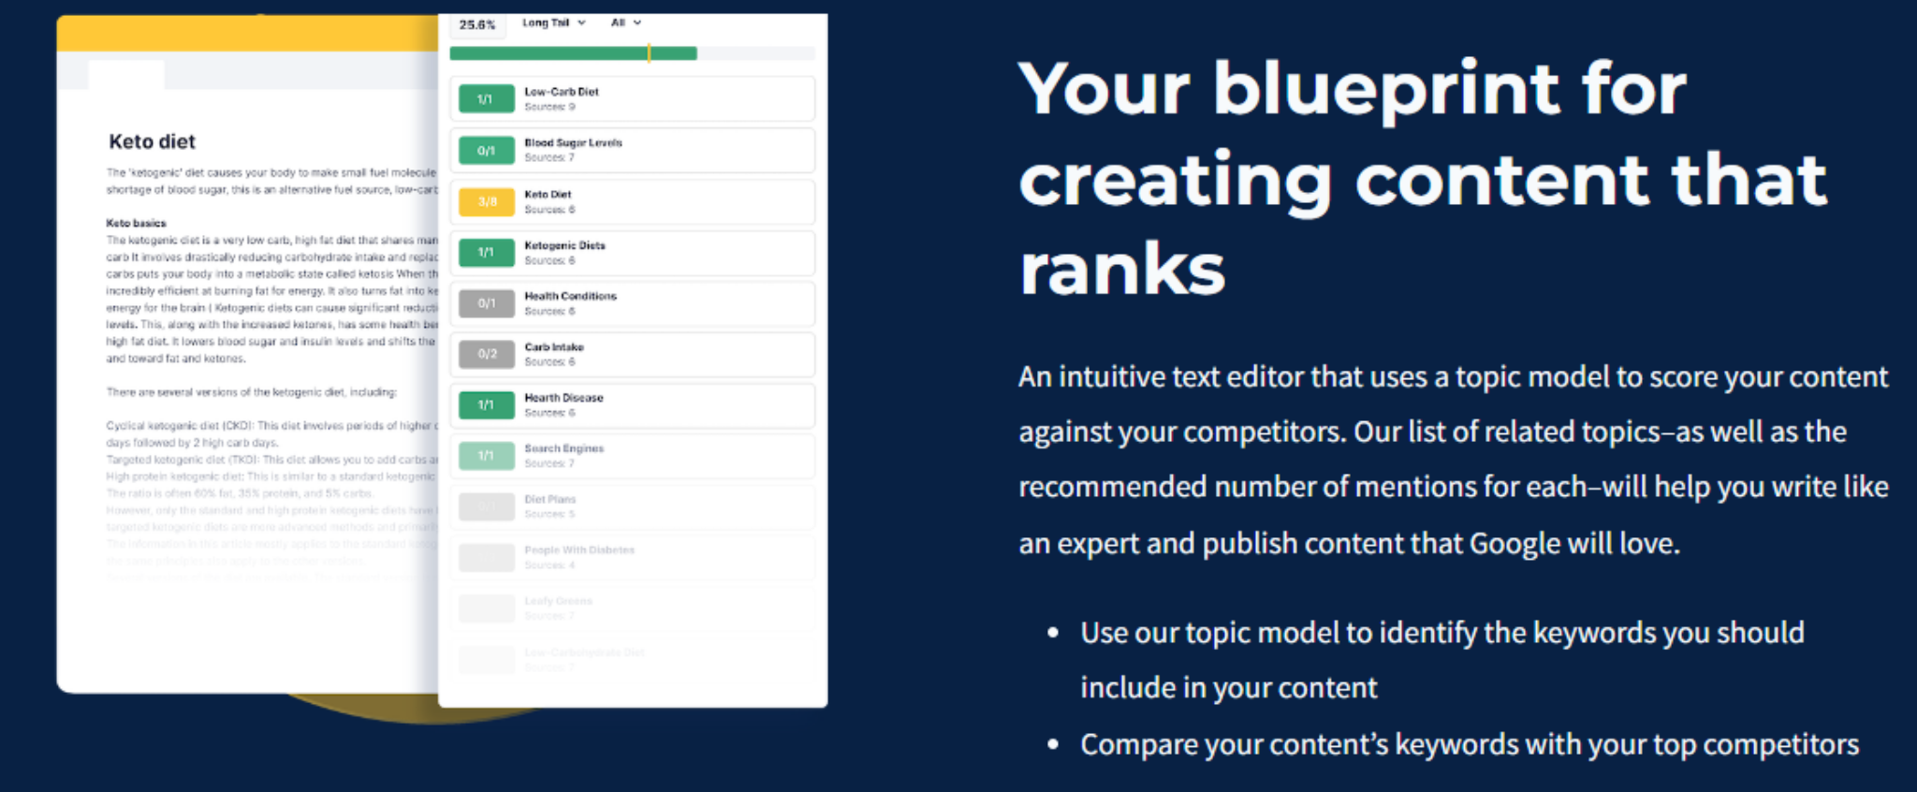Click the 1/1 badge for Ketogenic Diets

click(x=486, y=253)
